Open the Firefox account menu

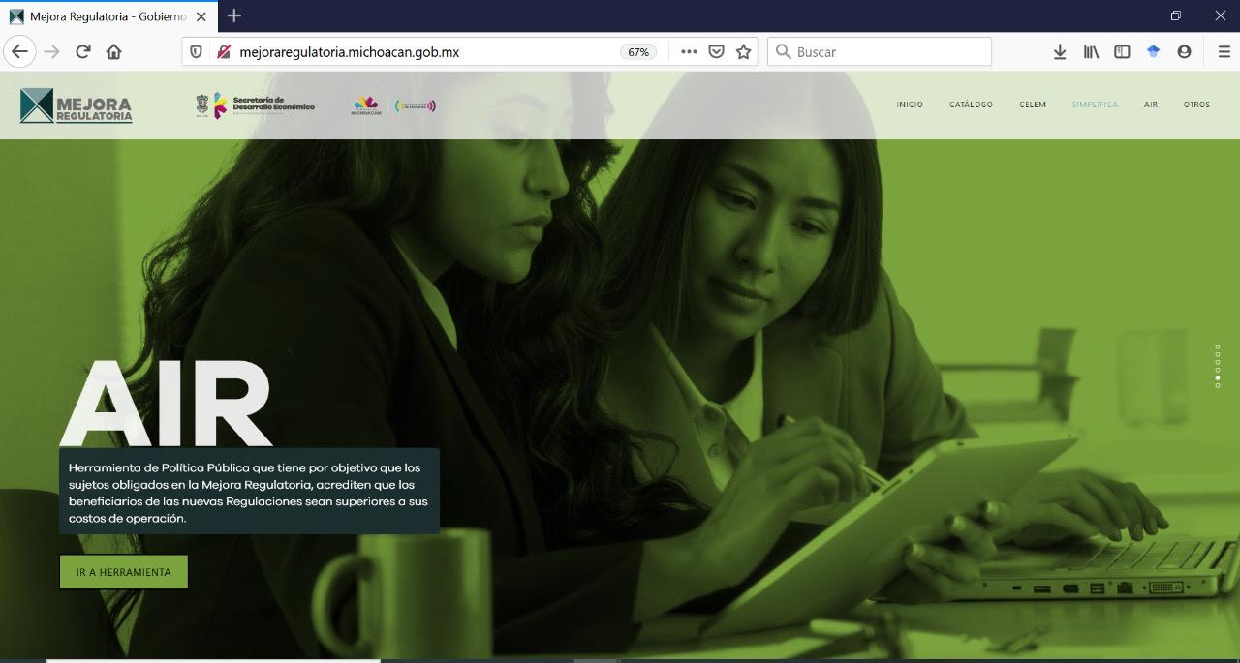coord(1184,52)
